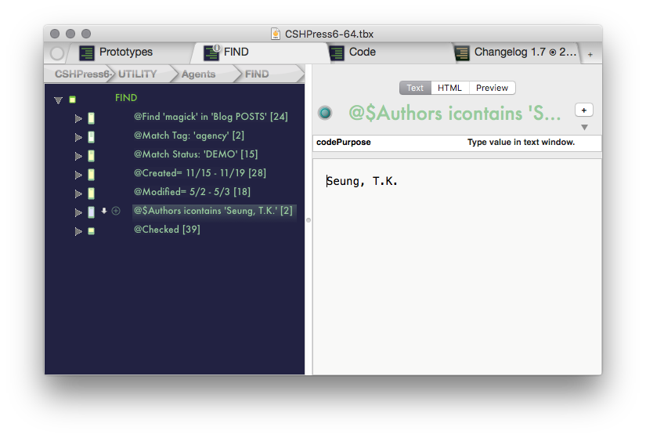Viewport: 646px width, 438px height.
Task: Switch to Text view mode
Action: click(415, 88)
